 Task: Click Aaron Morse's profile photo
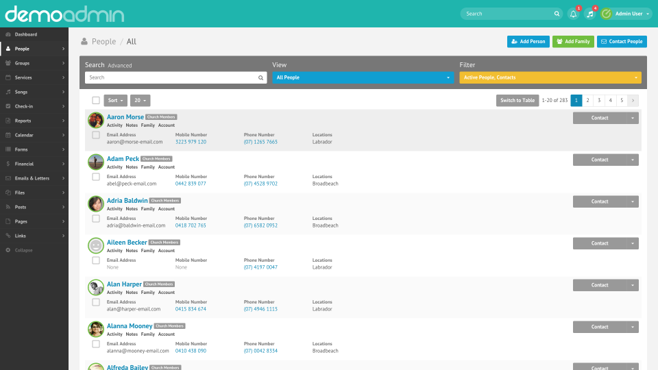pyautogui.click(x=96, y=121)
